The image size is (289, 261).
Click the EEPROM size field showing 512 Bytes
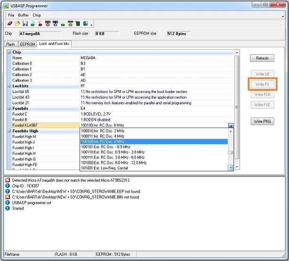coord(179,34)
